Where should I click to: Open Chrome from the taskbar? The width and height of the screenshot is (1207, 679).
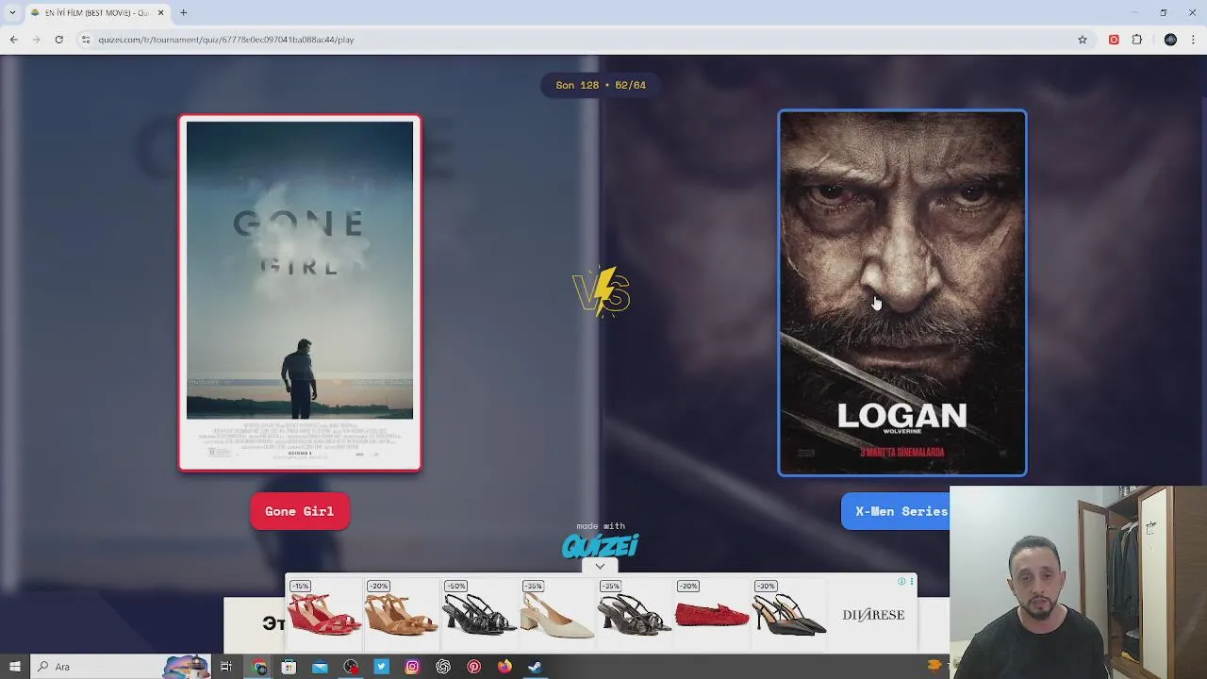[x=259, y=667]
